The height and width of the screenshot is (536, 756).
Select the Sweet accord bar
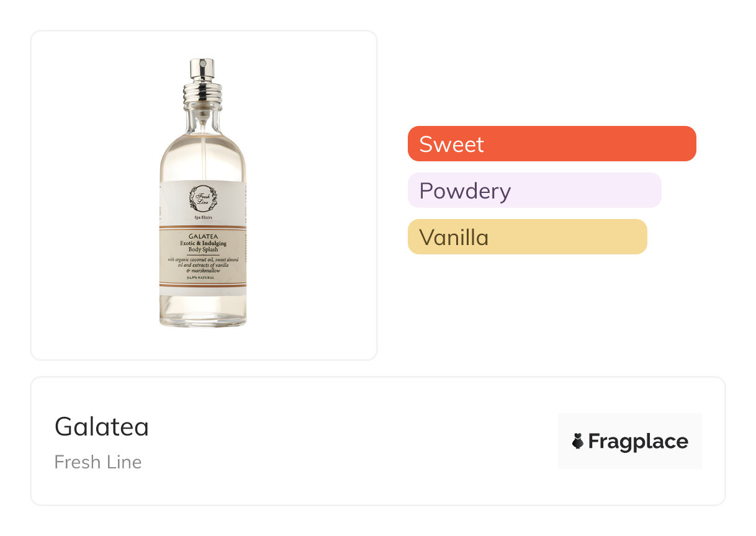[x=552, y=144]
